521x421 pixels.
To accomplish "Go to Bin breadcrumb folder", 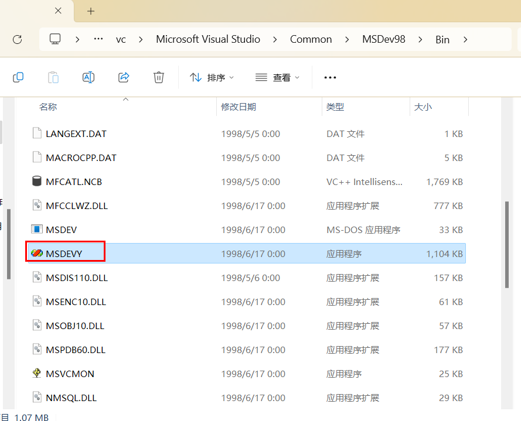I will pos(442,39).
